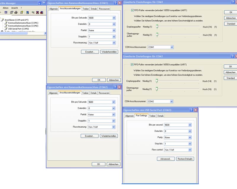
Task: Select Port Settings tab in COM3 properties
Action: (141, 115)
